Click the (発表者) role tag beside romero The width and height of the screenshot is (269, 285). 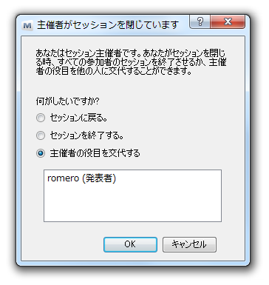(x=99, y=178)
